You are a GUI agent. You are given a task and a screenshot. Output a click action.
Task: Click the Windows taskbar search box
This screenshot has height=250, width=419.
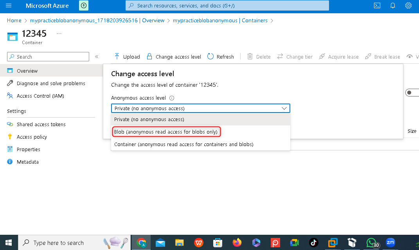point(74,243)
